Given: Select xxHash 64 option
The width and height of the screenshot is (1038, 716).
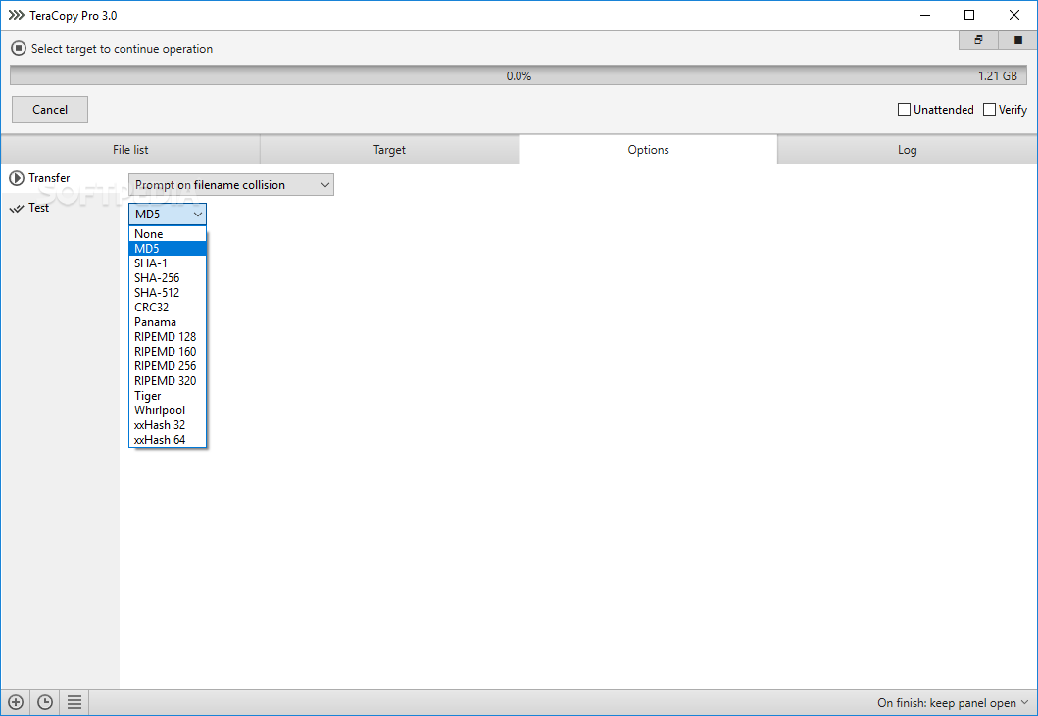Looking at the screenshot, I should (x=168, y=440).
